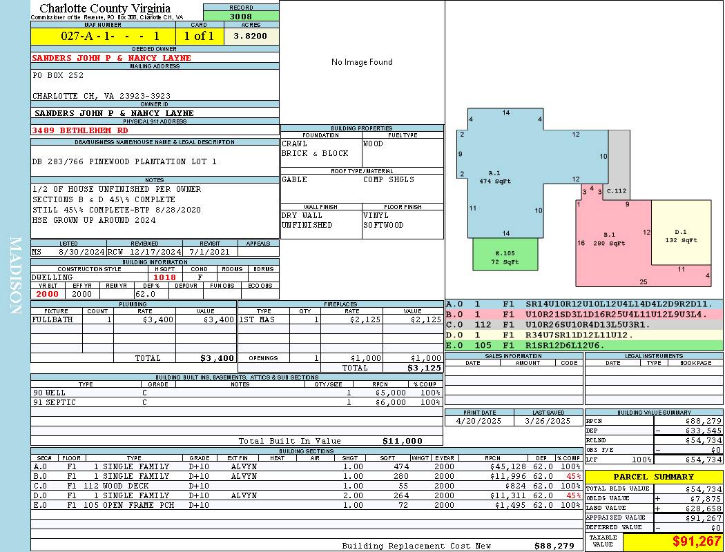725x552 pixels.
Task: Select C.0 112 sketch vector row
Action: point(584,325)
